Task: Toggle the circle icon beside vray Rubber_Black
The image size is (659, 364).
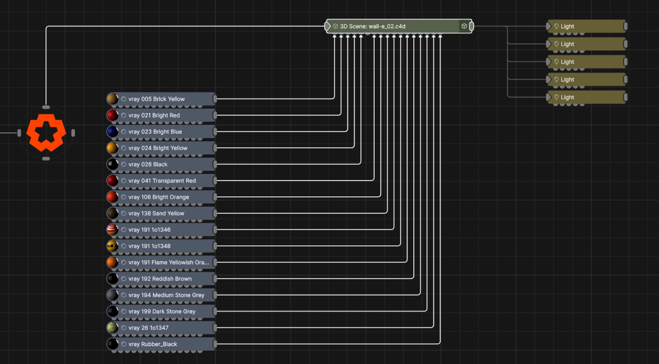Action: 124,344
